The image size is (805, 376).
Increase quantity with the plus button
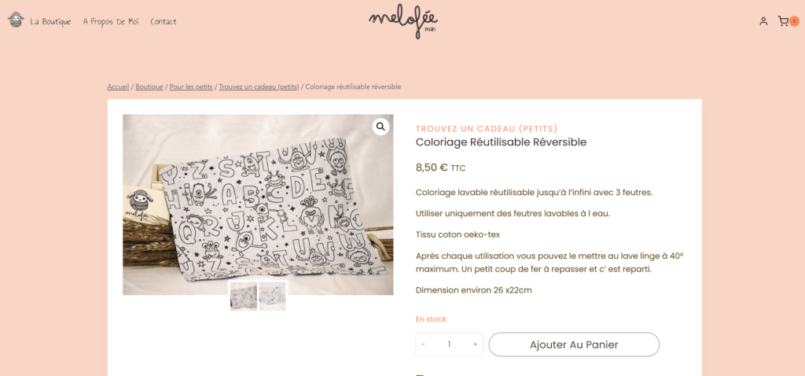coord(476,345)
